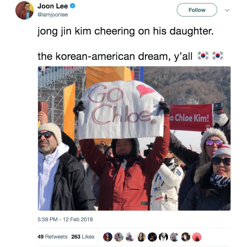View the 263 Likes list
Image resolution: width=244 pixels, height=247 pixels.
pos(83,237)
